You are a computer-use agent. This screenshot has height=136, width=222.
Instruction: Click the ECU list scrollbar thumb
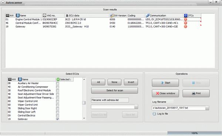coord(84,103)
